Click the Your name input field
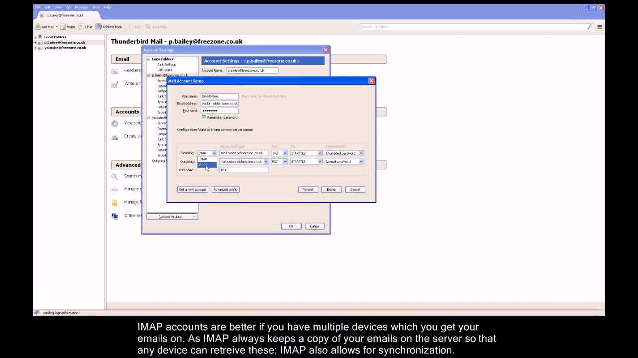638x358 pixels. [x=219, y=96]
